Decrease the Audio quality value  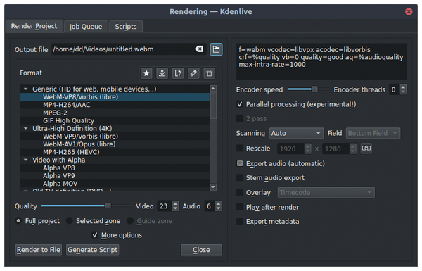[x=219, y=209]
